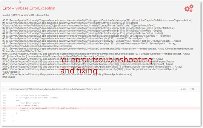Click stack trace line #2 ActiveField.php(183) getClientOptions
203x128 pixels.
click(x=88, y=28)
